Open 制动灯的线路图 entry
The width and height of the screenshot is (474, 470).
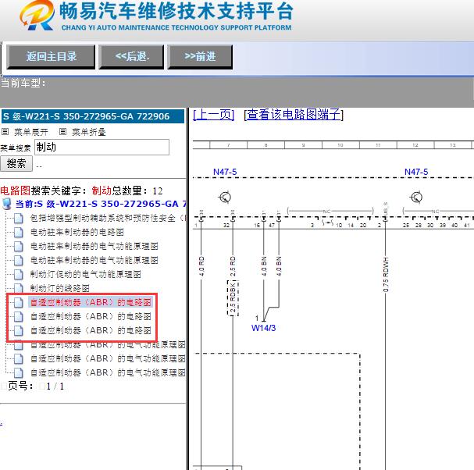tap(59, 288)
